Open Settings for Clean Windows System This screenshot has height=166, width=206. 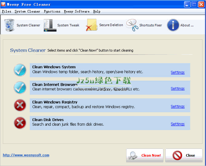coord(178,73)
